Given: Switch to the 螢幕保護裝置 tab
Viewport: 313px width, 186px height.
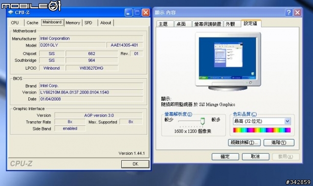Looking at the screenshot, I should pos(207,24).
